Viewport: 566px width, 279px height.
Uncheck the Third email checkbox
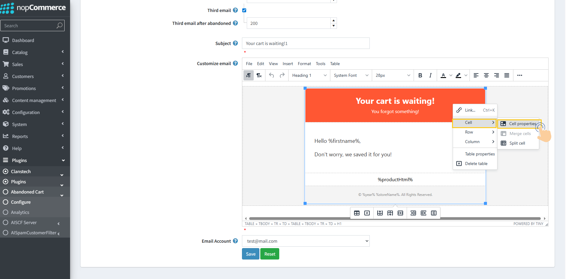pyautogui.click(x=244, y=10)
